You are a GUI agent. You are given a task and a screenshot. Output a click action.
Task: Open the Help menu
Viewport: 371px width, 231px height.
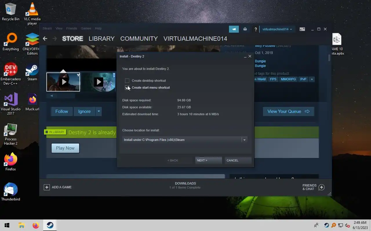(x=98, y=28)
